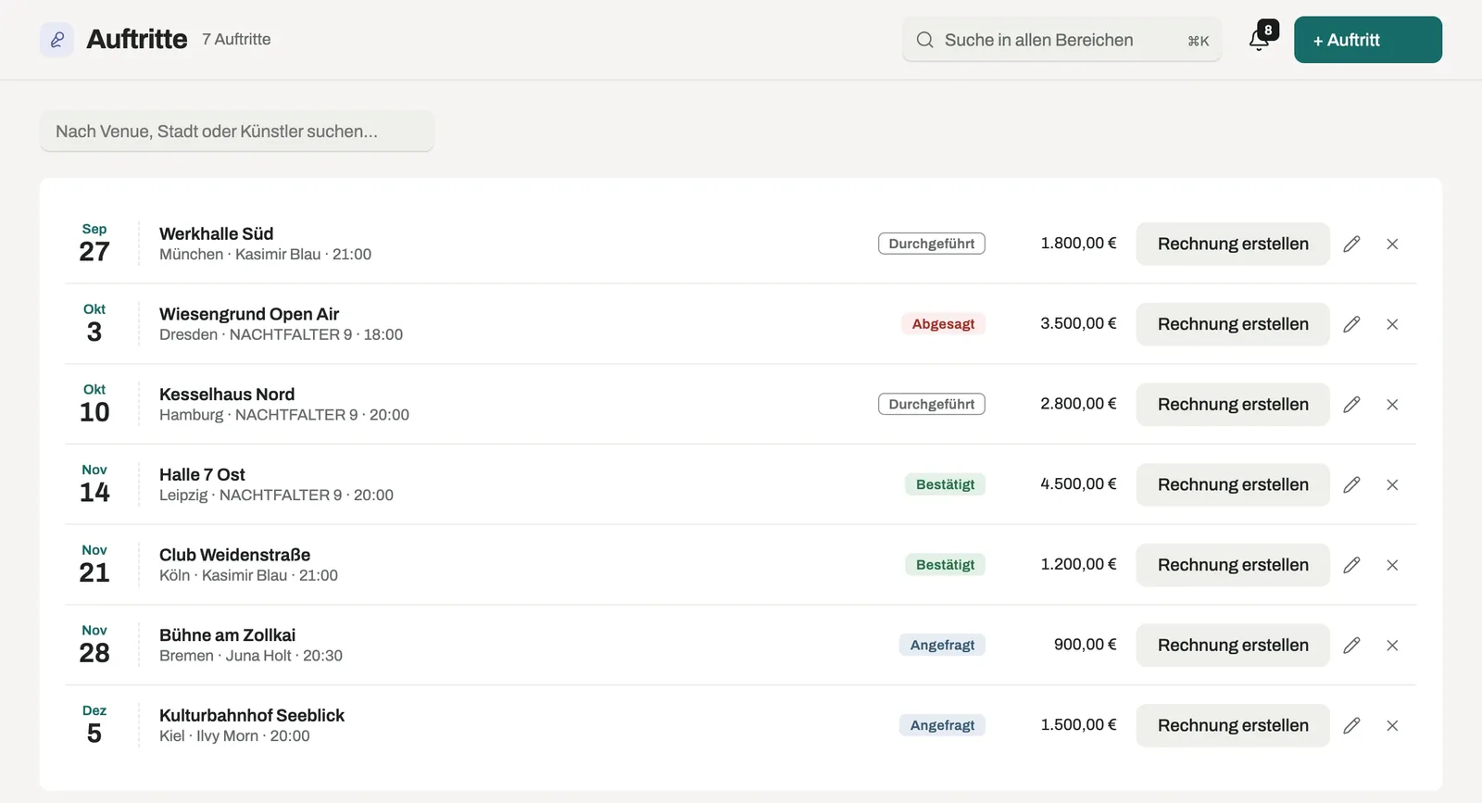This screenshot has height=803, width=1482.
Task: Create invoice for Bühne am Zollkai
Action: [x=1233, y=646]
